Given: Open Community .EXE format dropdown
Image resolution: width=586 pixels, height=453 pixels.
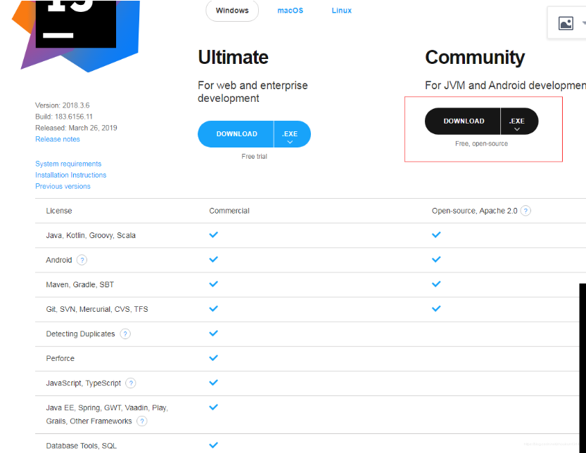Looking at the screenshot, I should [519, 122].
